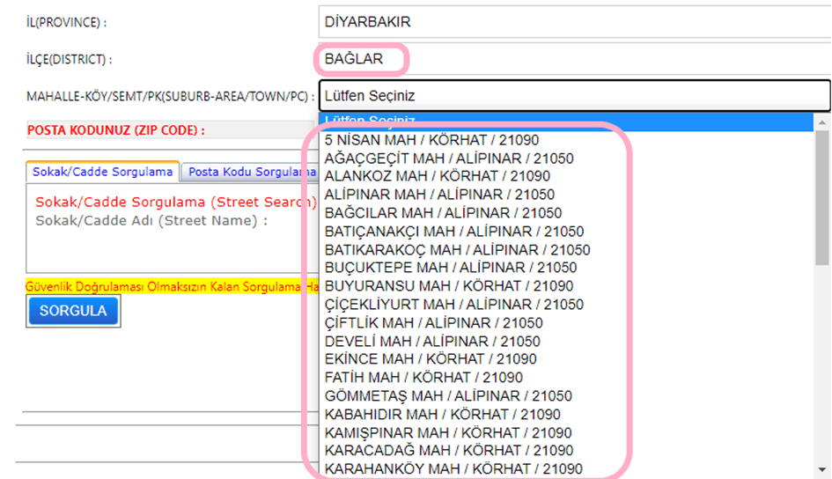Switch to the Sokak/Cadde Sorgulama tab

tap(102, 172)
